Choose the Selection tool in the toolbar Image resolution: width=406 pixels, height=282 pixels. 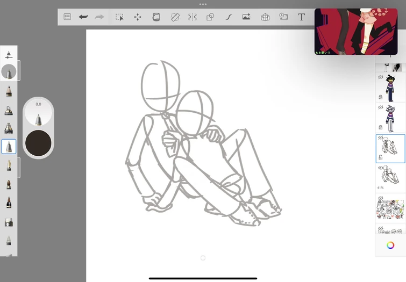[119, 17]
